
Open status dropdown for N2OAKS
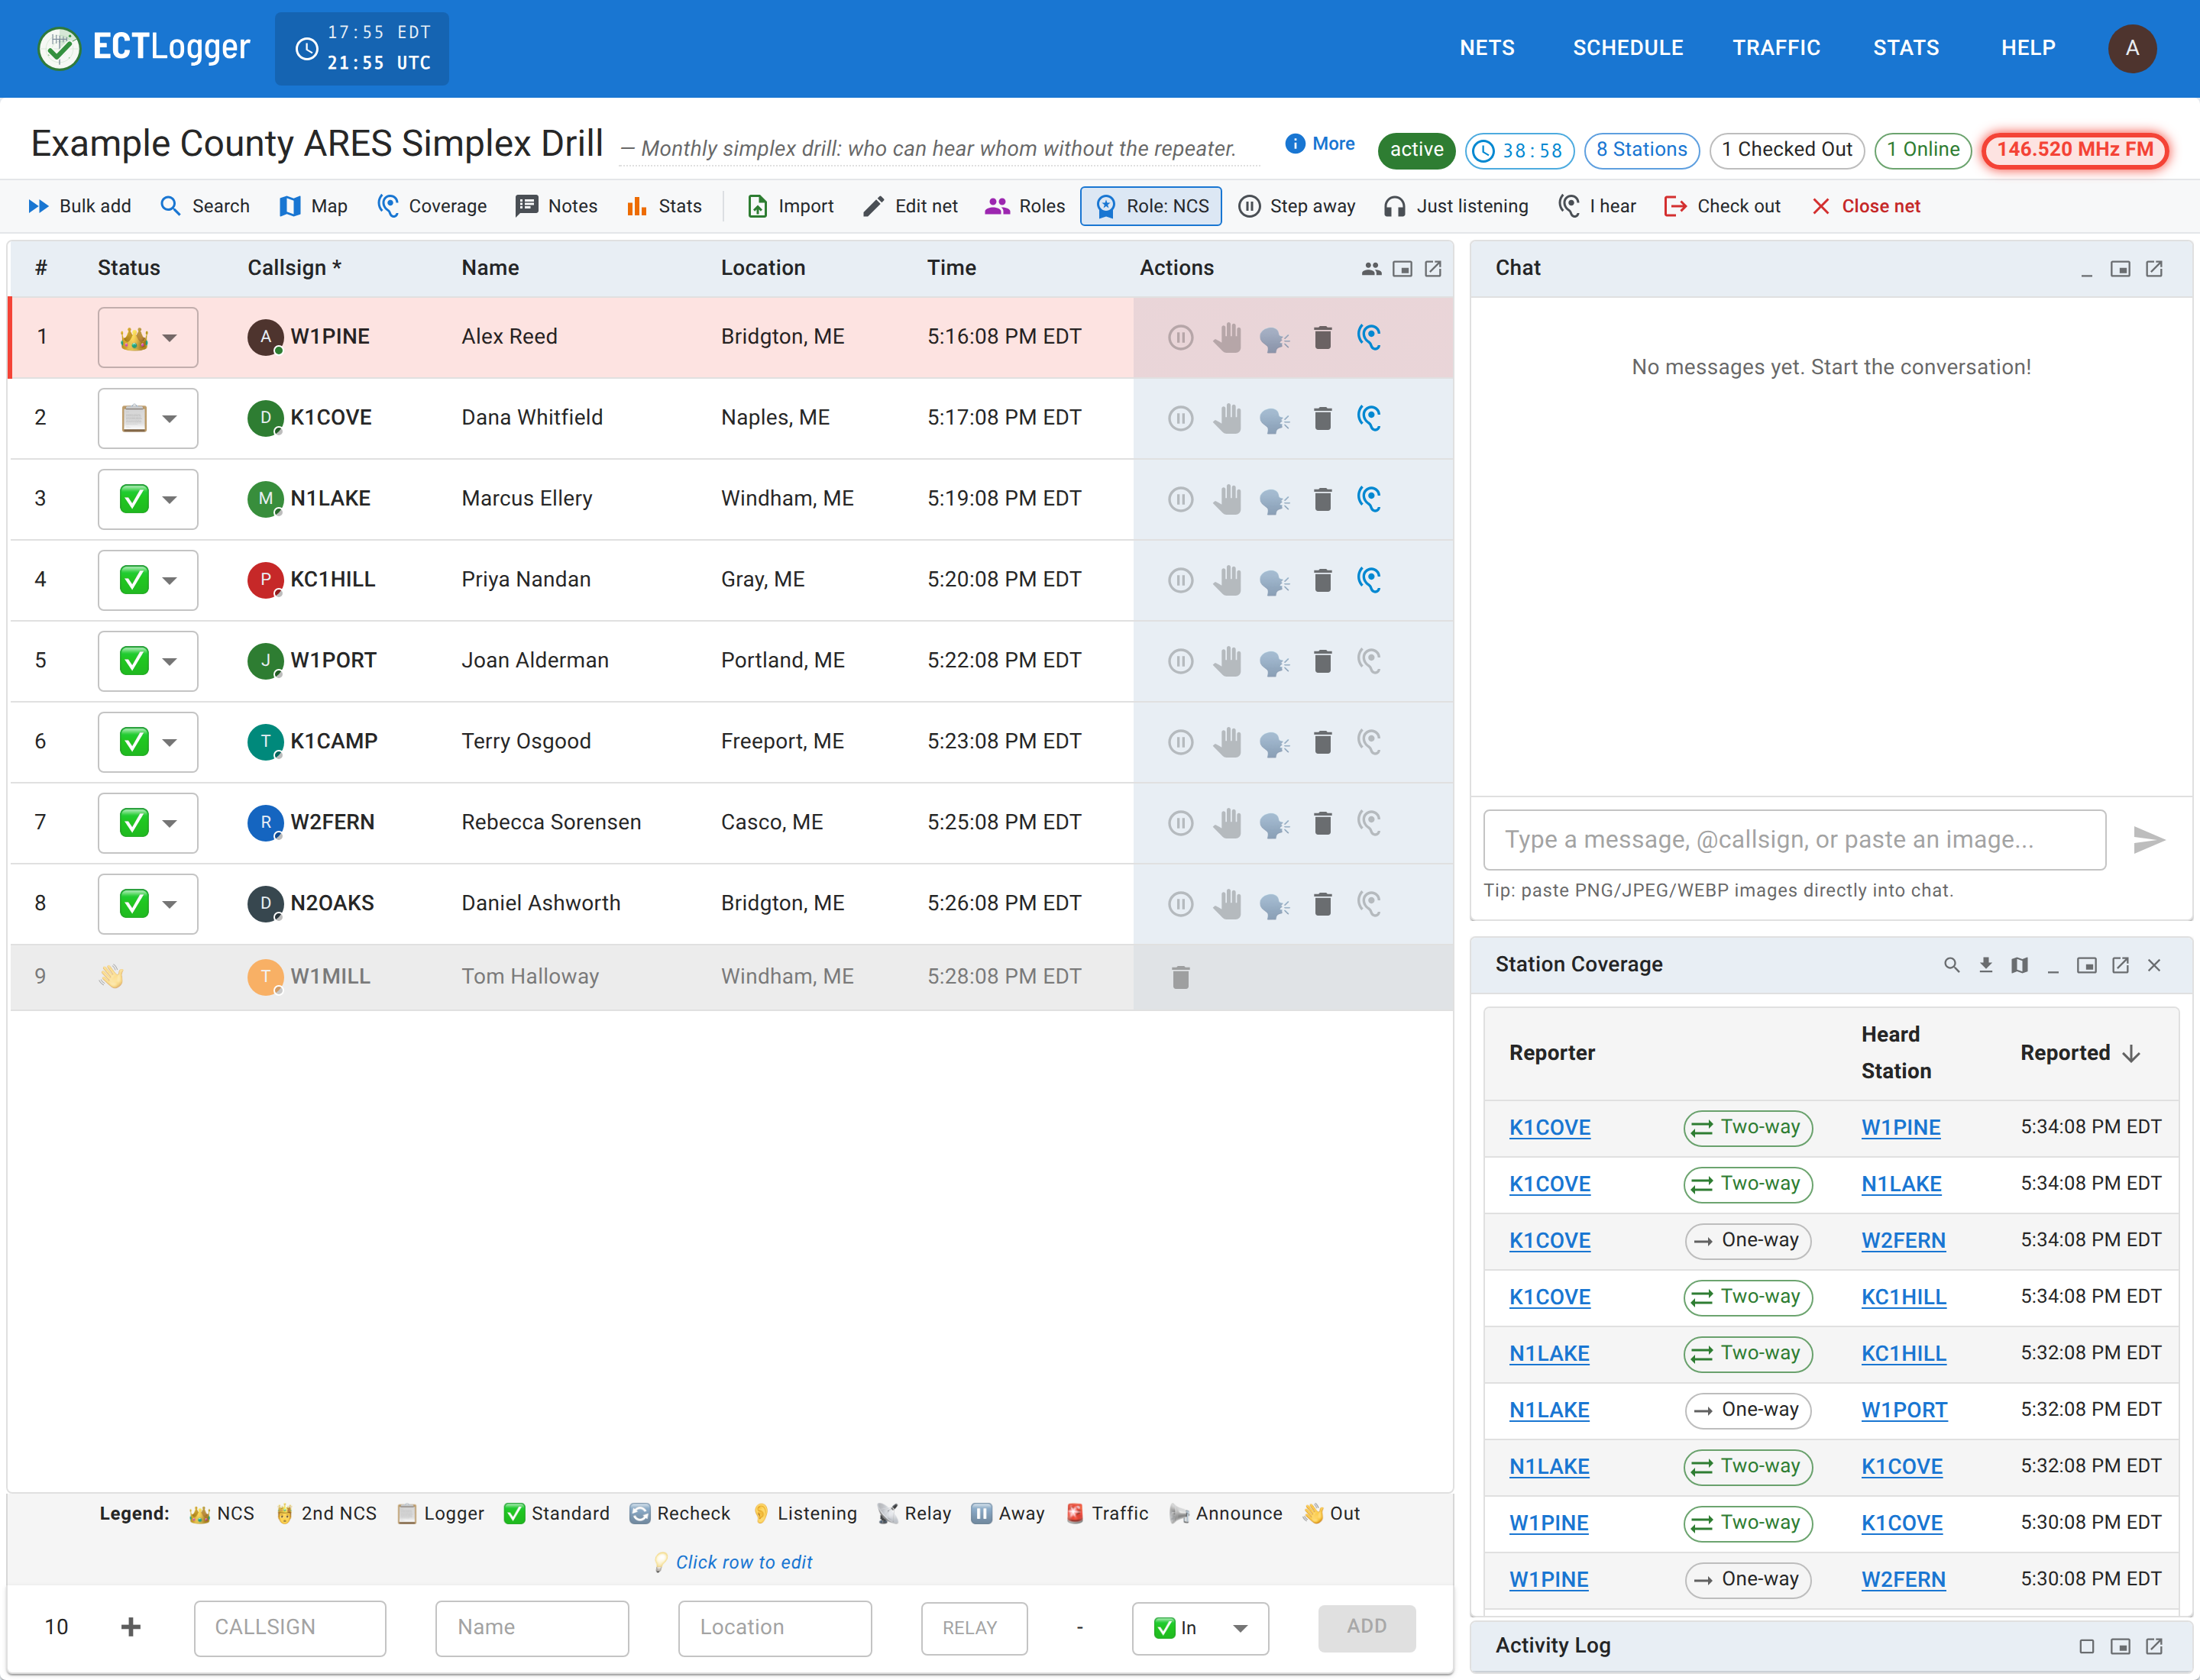(x=148, y=904)
